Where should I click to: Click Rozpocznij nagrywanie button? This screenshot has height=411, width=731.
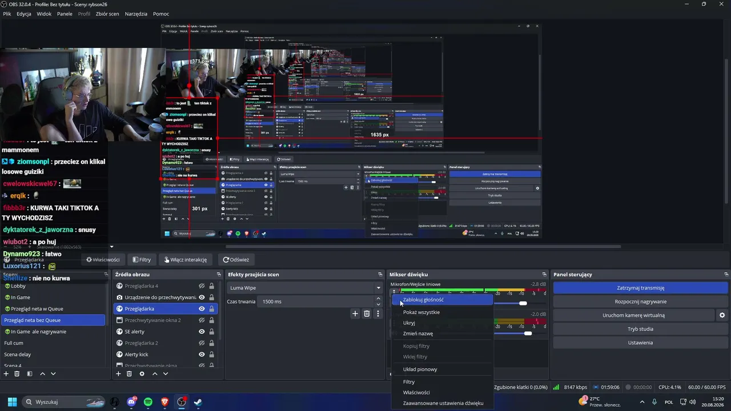click(x=640, y=301)
